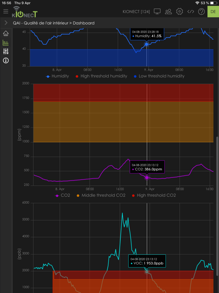Toggle High threshold humidity legend
The width and height of the screenshot is (219, 293).
click(101, 76)
